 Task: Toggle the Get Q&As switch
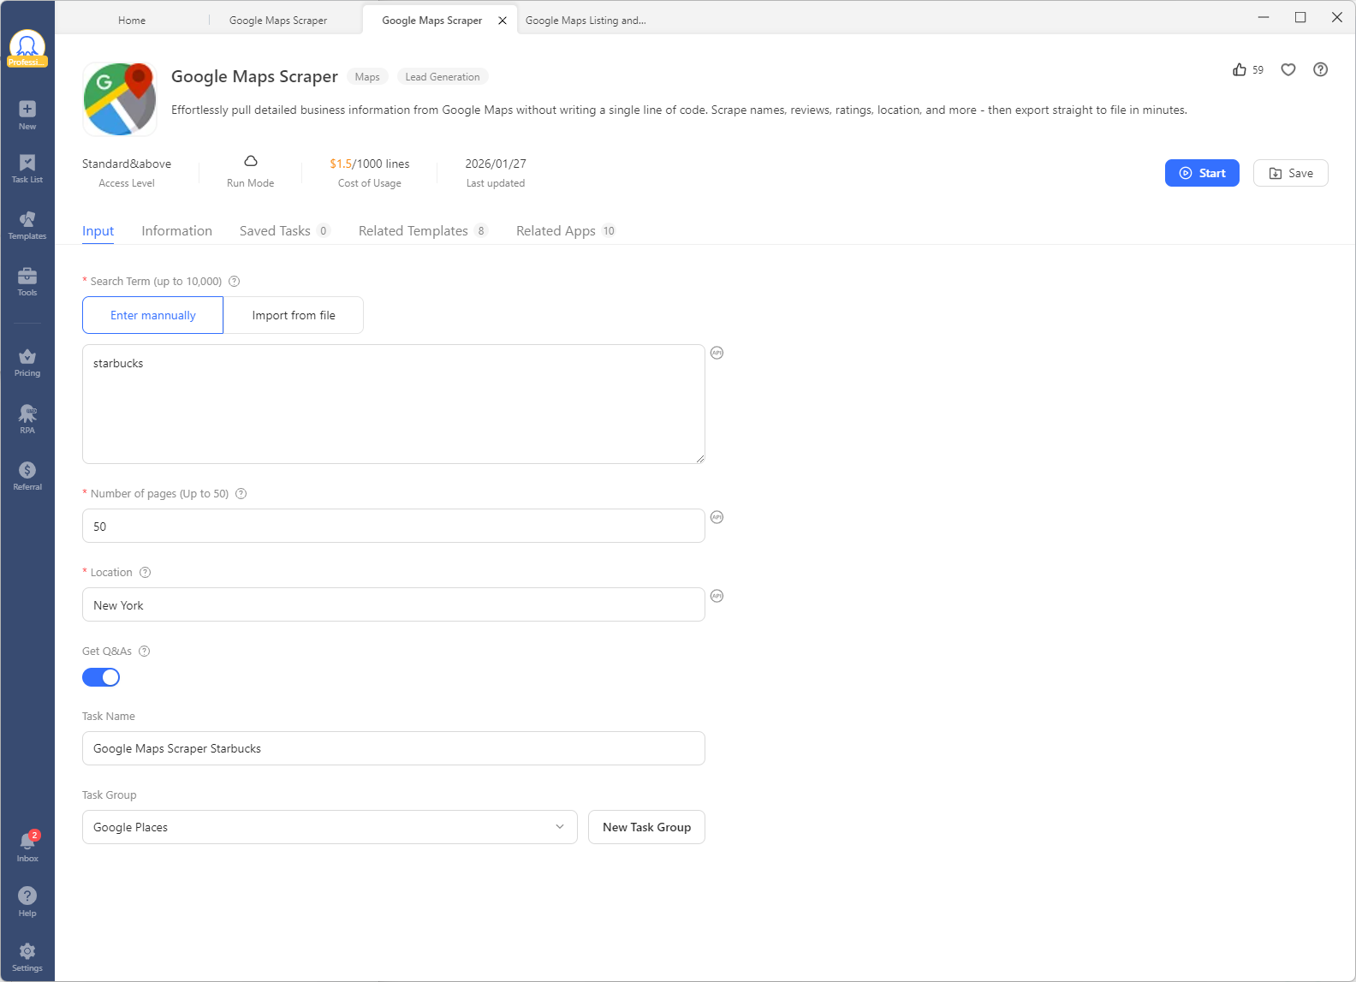[x=101, y=677]
